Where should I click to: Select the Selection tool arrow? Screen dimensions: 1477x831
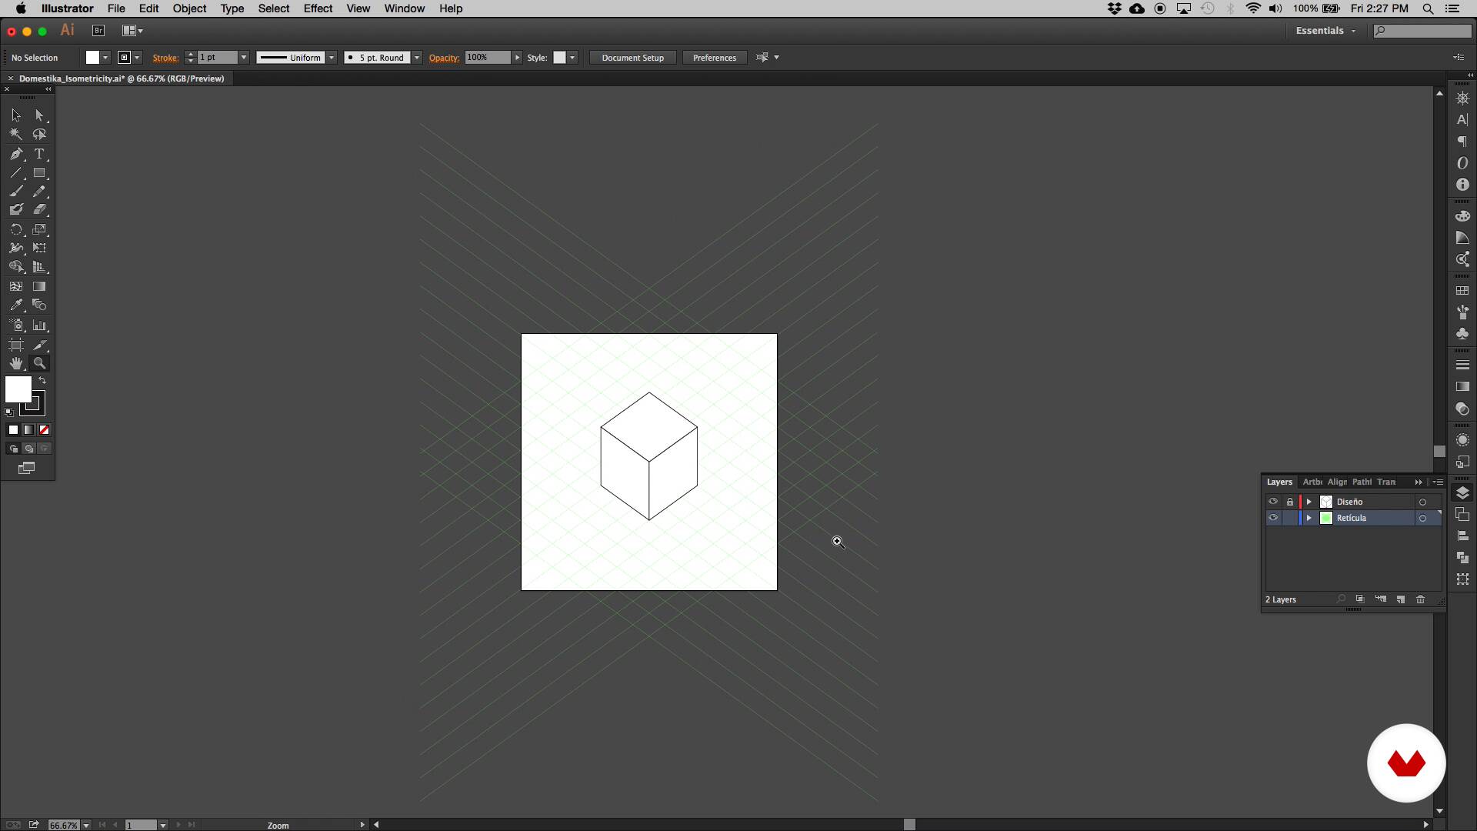(16, 115)
